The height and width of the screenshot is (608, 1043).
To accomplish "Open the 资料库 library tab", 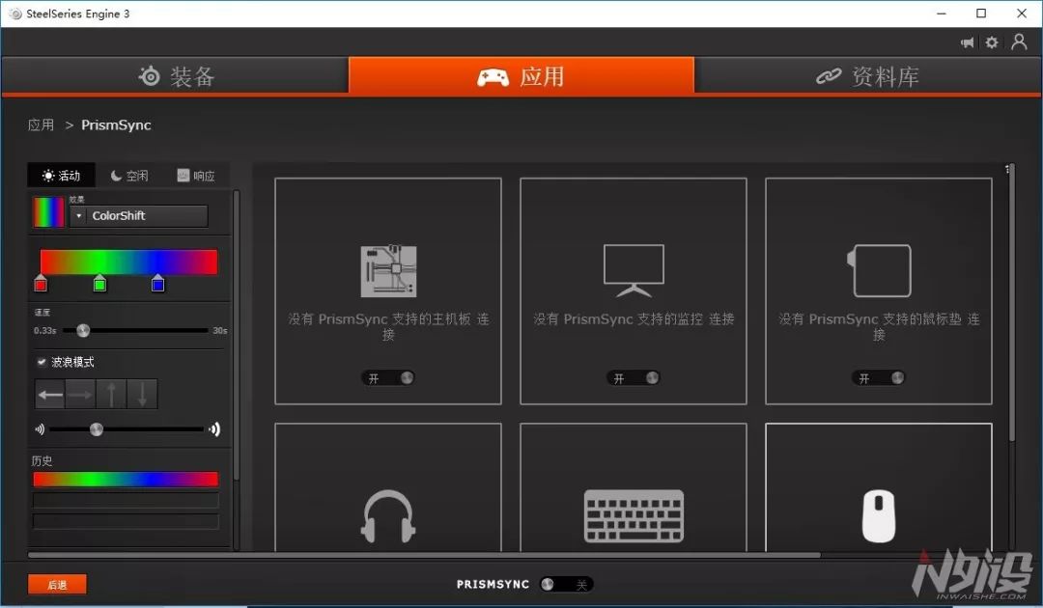I will point(867,77).
